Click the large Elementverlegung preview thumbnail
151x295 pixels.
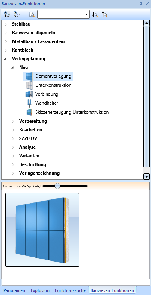[42, 230]
